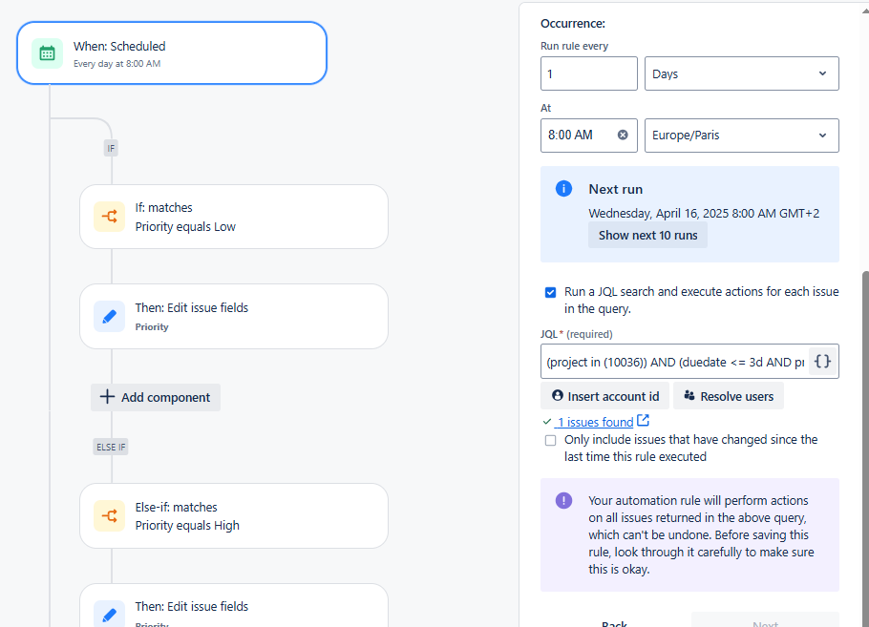869x627 pixels.
Task: Uncheck Run a JQL search checkbox
Action: [x=550, y=292]
